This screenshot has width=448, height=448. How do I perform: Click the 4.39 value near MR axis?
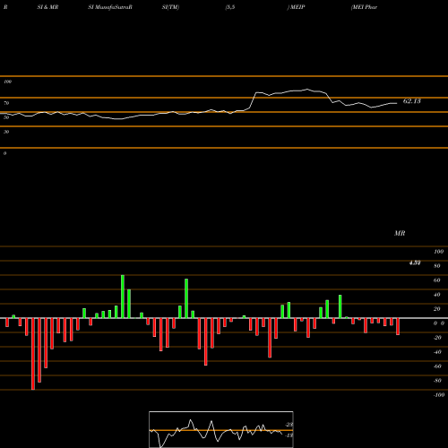tap(415, 263)
